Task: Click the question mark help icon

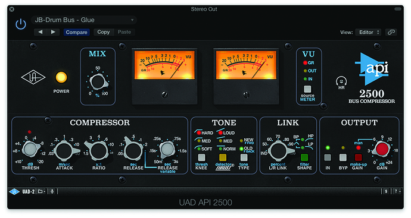Action: point(397,192)
